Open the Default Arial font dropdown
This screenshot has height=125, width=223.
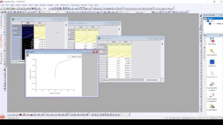(56, 12)
